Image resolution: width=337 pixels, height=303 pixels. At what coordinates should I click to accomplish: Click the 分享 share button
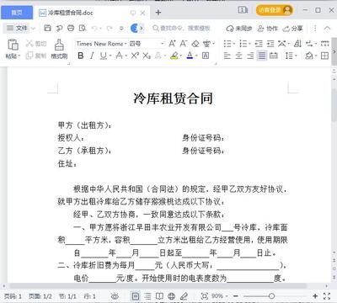293,29
